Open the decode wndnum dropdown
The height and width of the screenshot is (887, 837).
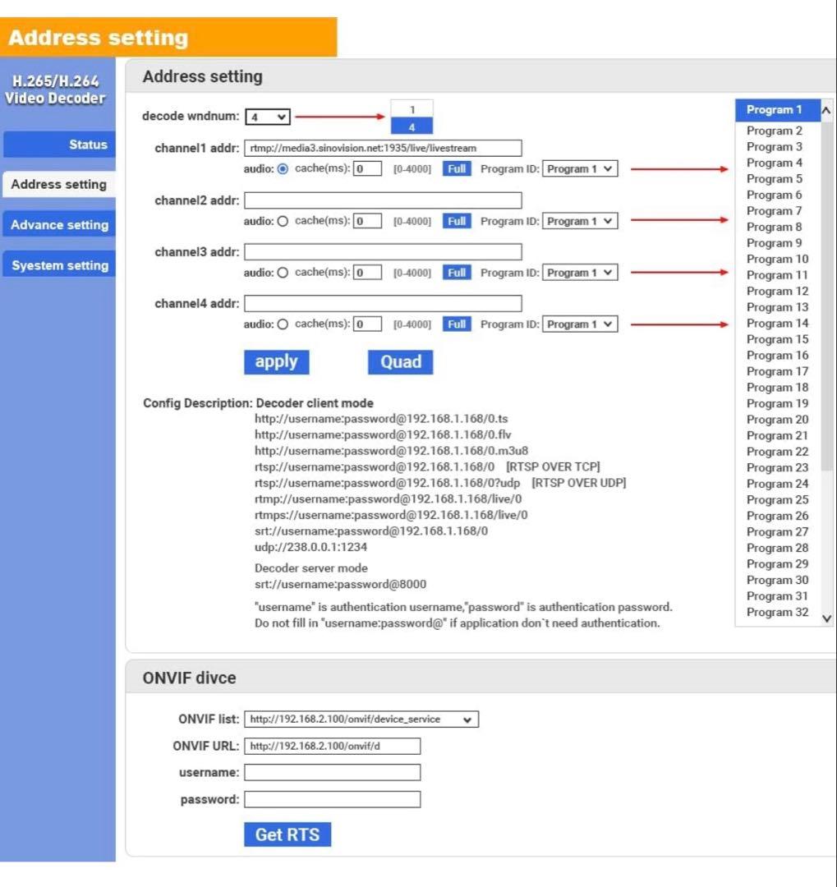268,117
